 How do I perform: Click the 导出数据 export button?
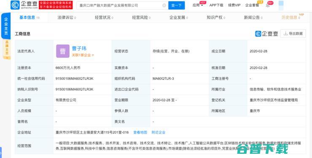(x=293, y=34)
